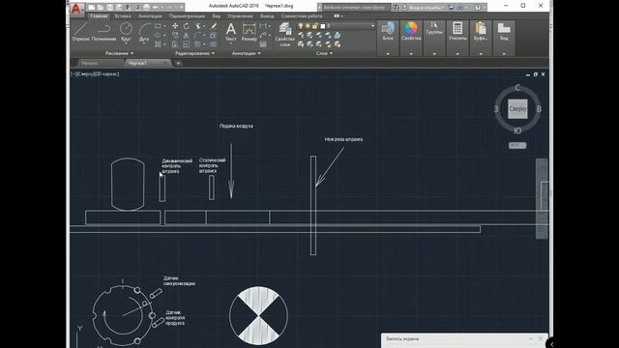
Task: Click the sign-in Вход в службы button
Action: (425, 7)
